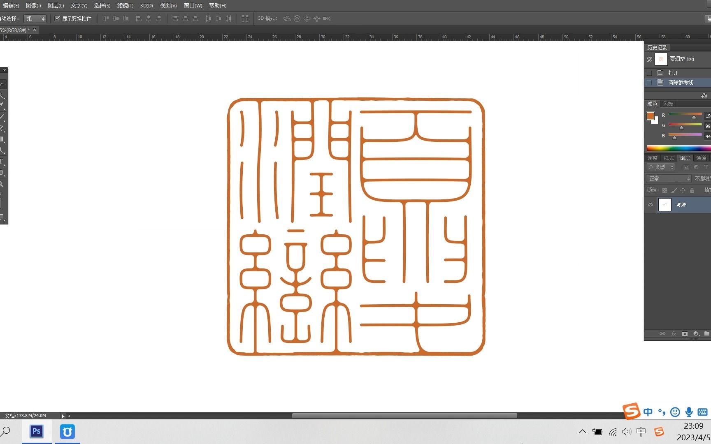Add a layer mask
The height and width of the screenshot is (444, 711).
685,334
